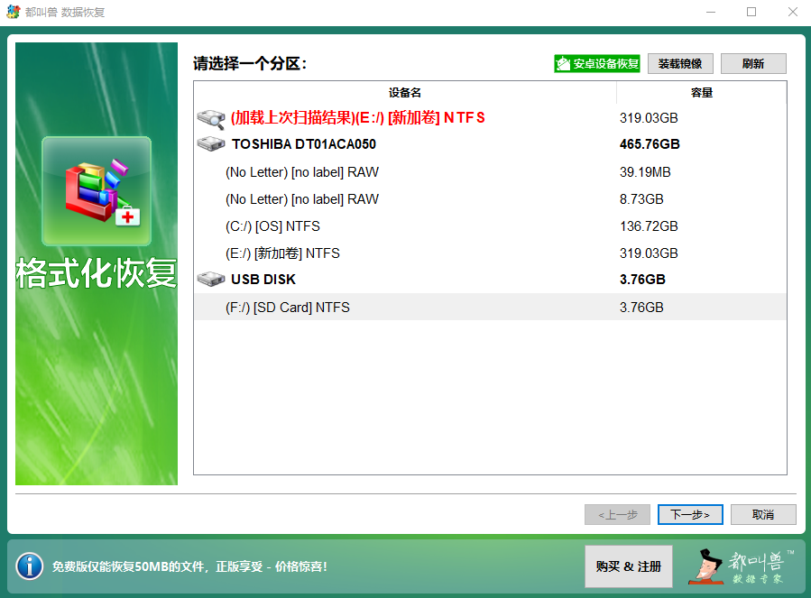Click the 购买 & 注册 button
The height and width of the screenshot is (598, 811).
pyautogui.click(x=629, y=566)
